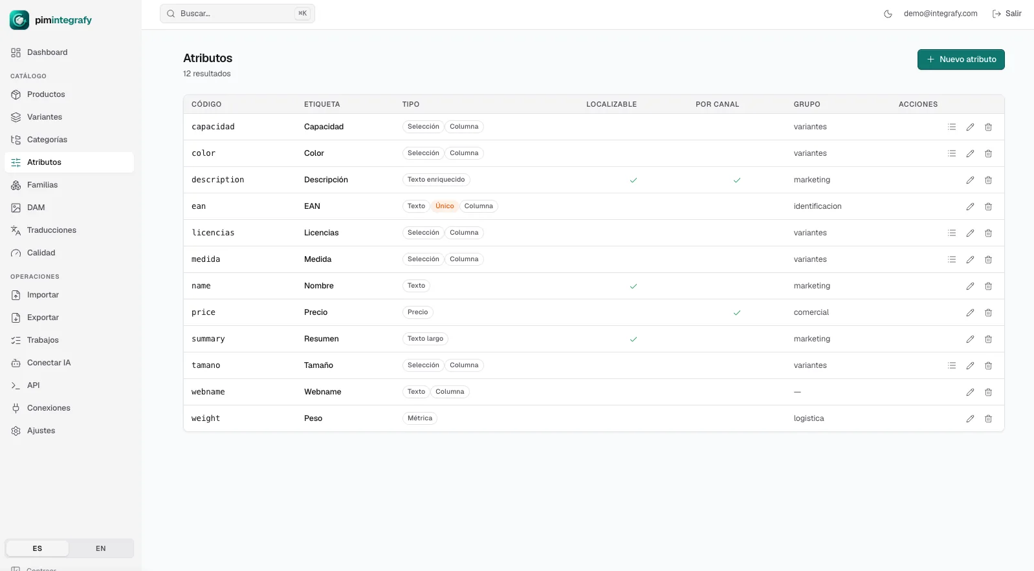Screen dimensions: 1034x571
Task: Click Nuevo atributo button
Action: 961,59
